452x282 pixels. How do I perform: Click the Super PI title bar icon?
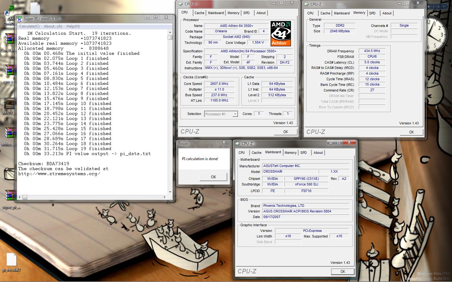click(x=19, y=18)
